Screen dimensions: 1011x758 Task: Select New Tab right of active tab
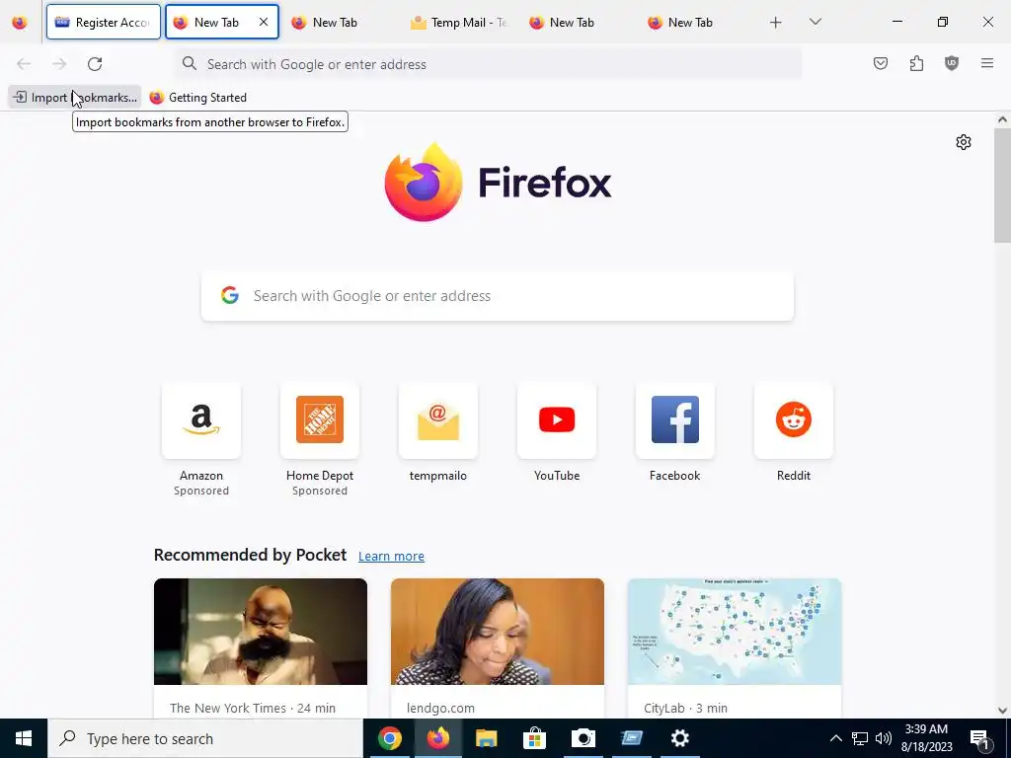tap(341, 22)
